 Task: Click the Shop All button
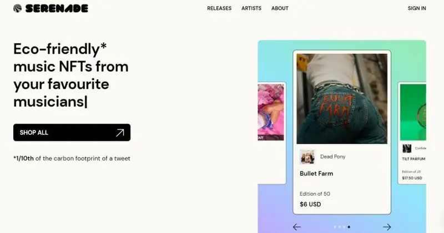72,133
